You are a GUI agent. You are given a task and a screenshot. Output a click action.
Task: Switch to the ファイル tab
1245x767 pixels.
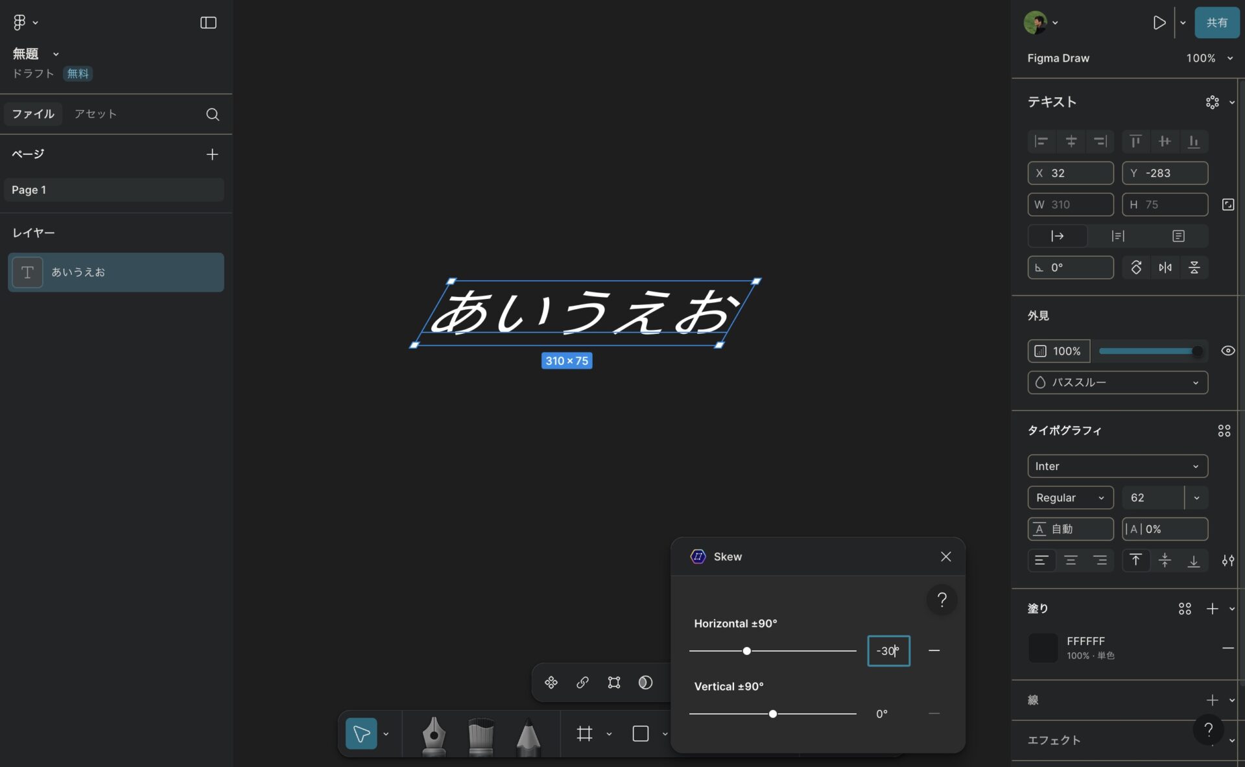point(33,114)
